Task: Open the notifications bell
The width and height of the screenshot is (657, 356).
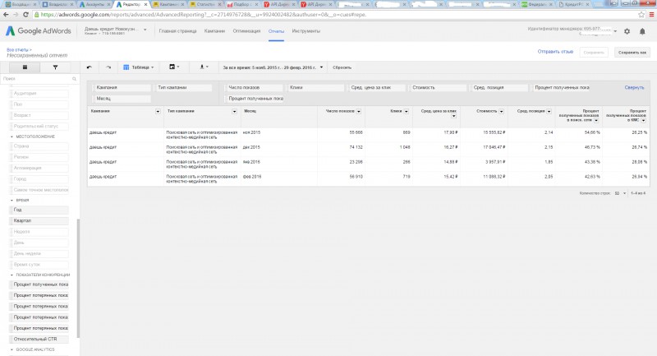Action: pos(642,31)
